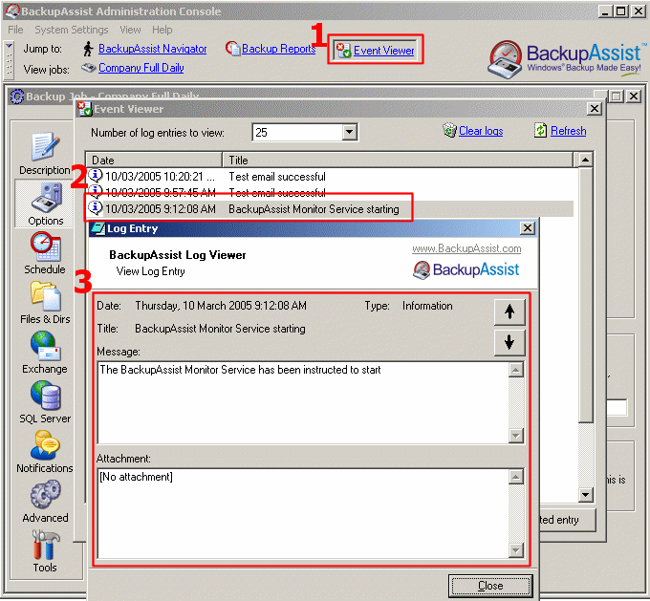Click the Clear logs link
650x601 pixels.
(x=481, y=131)
